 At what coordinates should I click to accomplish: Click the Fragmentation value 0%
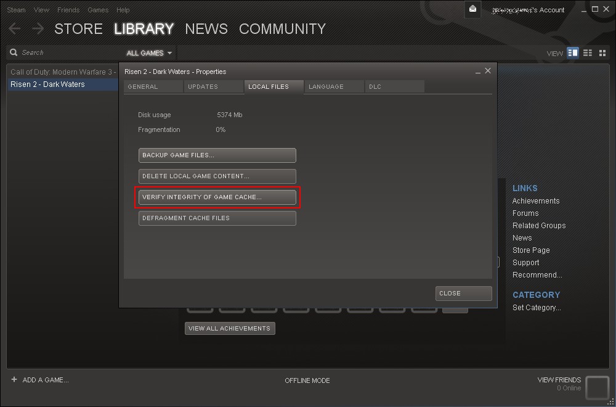(221, 129)
